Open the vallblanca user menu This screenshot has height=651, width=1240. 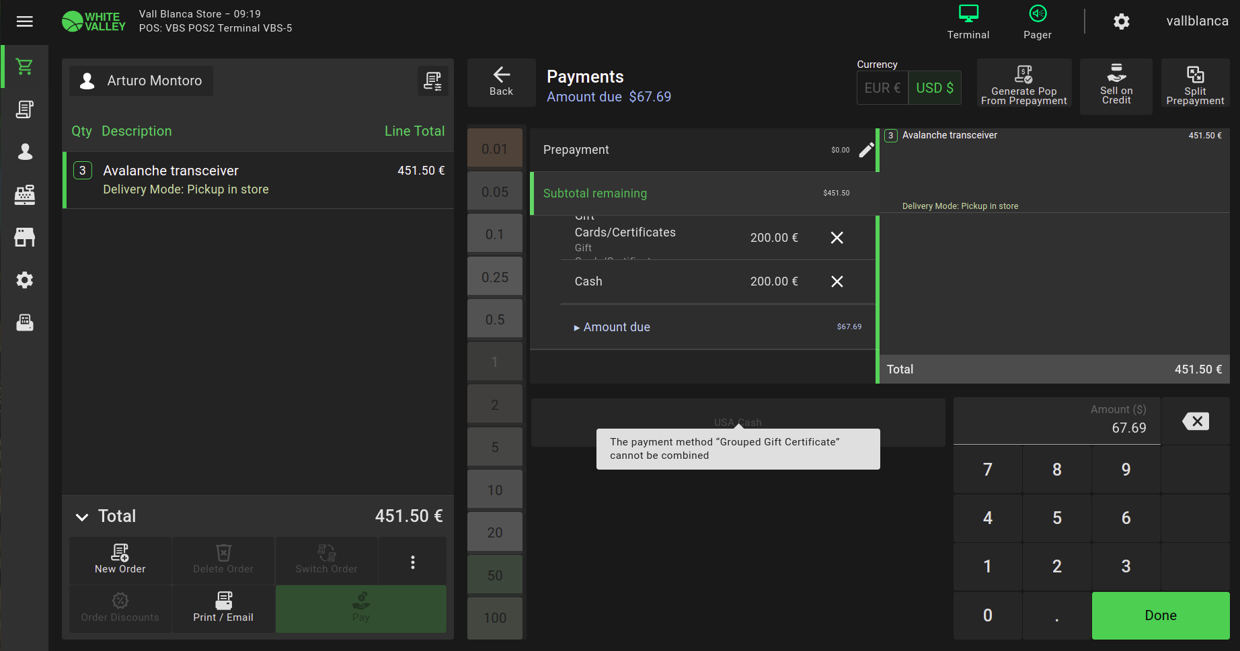pyautogui.click(x=1197, y=21)
